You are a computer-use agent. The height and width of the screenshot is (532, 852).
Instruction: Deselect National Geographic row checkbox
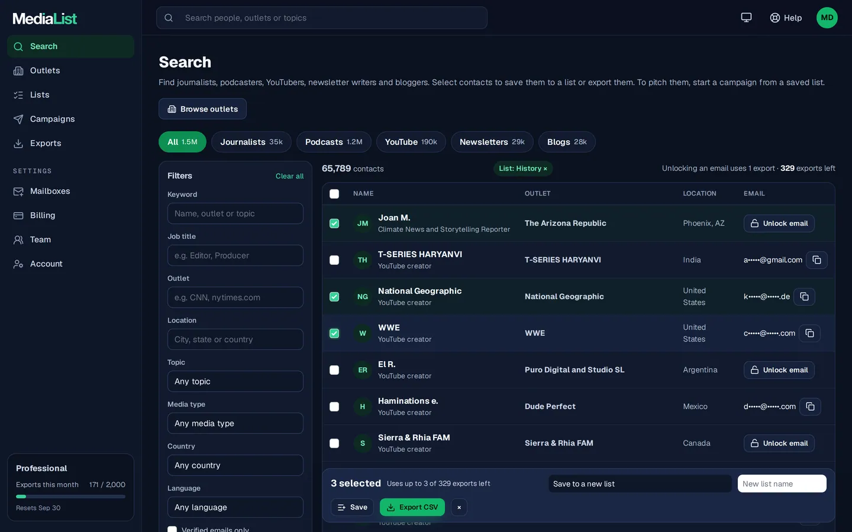tap(334, 297)
